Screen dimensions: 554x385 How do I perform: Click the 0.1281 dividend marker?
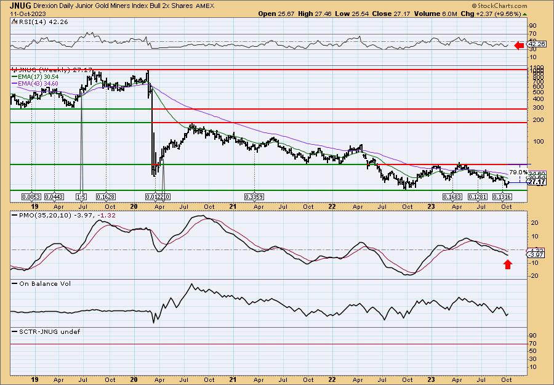tap(477, 197)
